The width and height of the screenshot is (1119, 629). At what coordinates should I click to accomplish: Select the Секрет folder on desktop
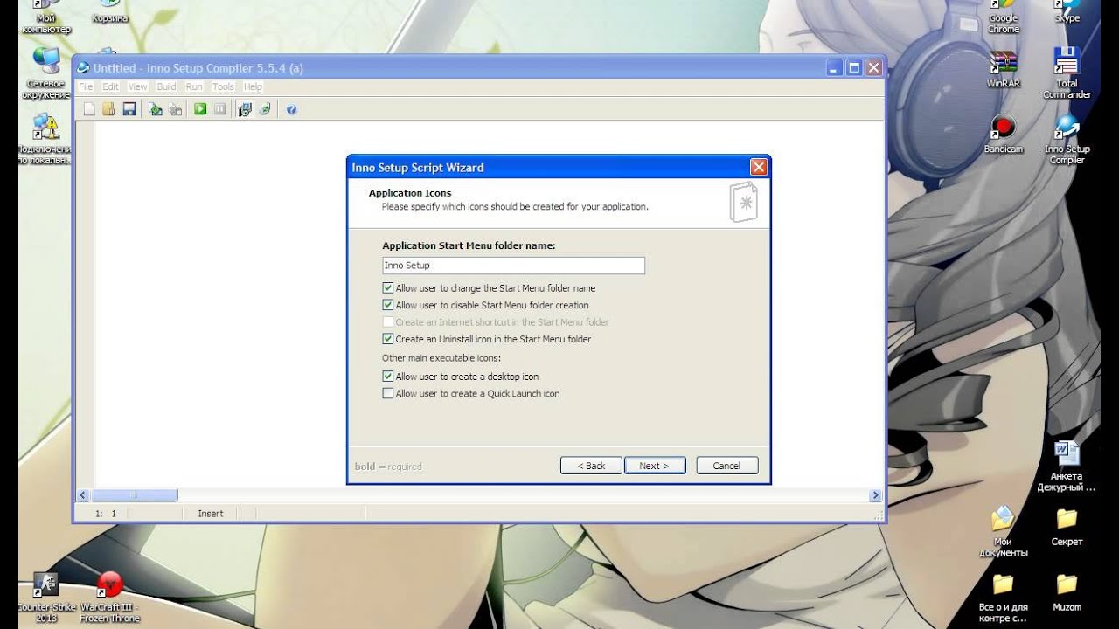pyautogui.click(x=1067, y=527)
